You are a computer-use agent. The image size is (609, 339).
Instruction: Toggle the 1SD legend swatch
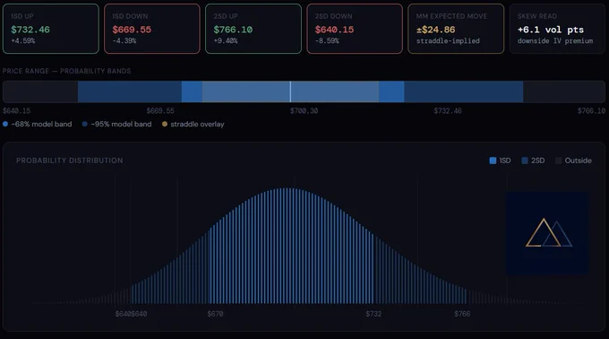(x=493, y=161)
